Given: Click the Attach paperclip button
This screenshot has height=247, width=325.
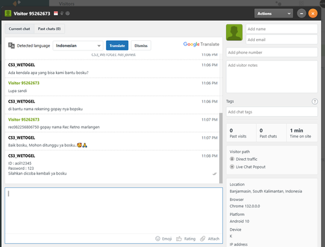Looking at the screenshot, I should click(x=209, y=239).
